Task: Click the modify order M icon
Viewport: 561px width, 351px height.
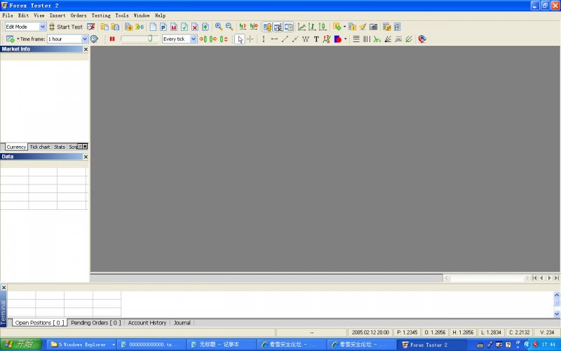Action: click(174, 27)
